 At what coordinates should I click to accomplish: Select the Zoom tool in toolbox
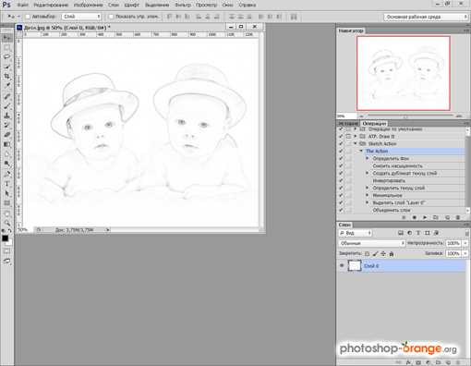click(x=6, y=223)
